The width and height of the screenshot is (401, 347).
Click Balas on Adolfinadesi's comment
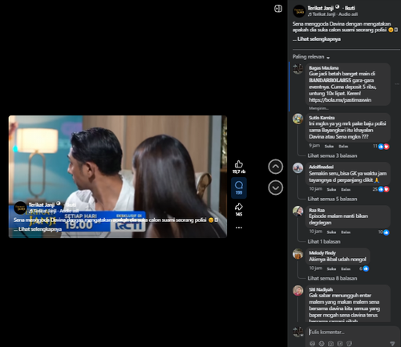[x=346, y=189]
